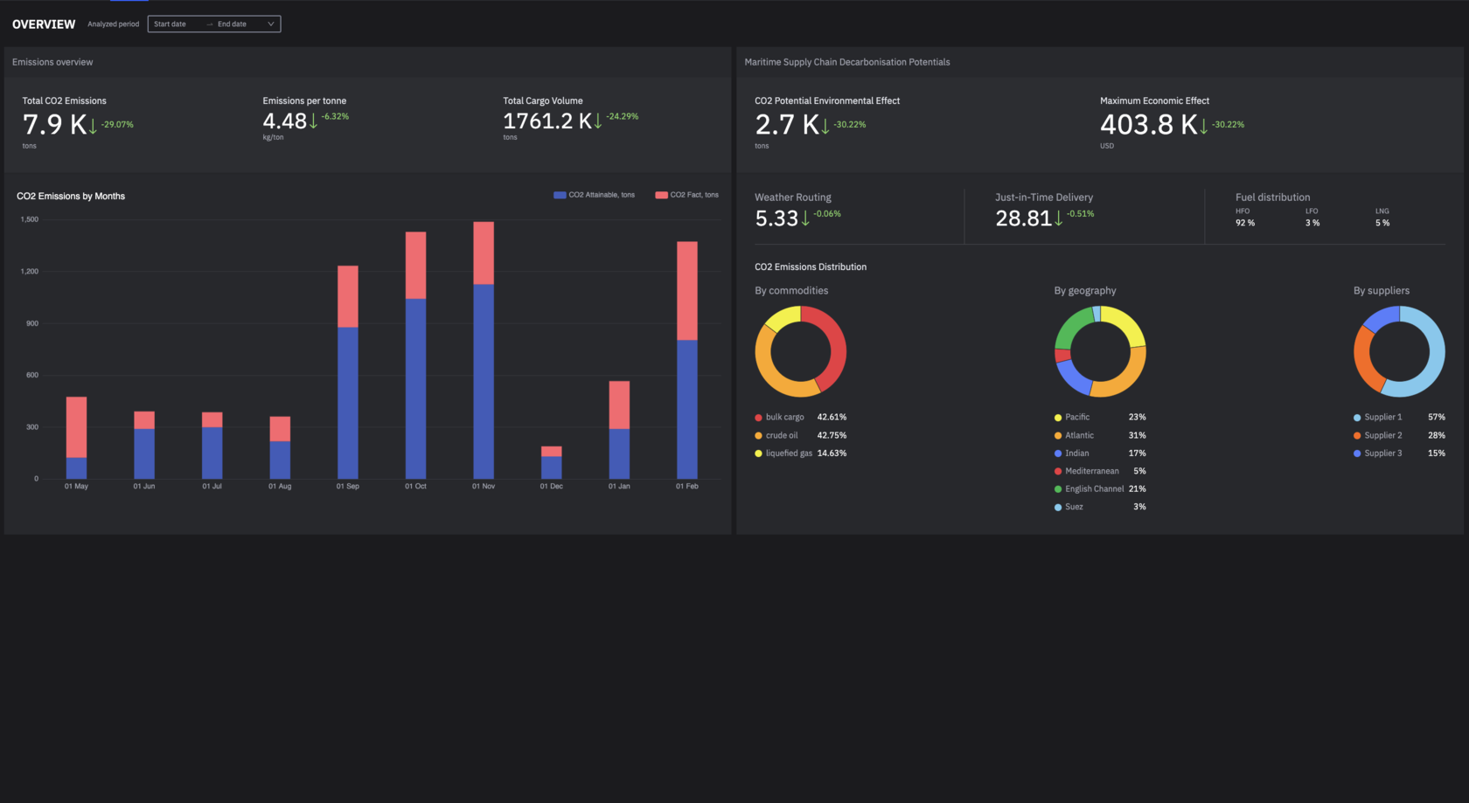Click the decrease arrow next to Weather Routing
The image size is (1469, 803).
804,218
